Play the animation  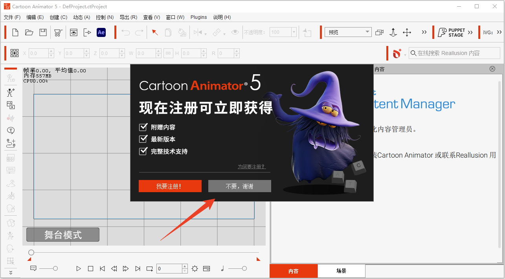coord(79,269)
